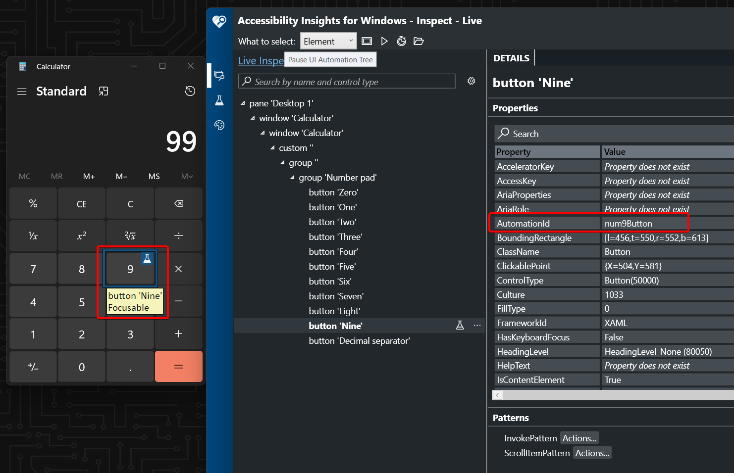Open tree search settings gear icon

click(x=471, y=81)
